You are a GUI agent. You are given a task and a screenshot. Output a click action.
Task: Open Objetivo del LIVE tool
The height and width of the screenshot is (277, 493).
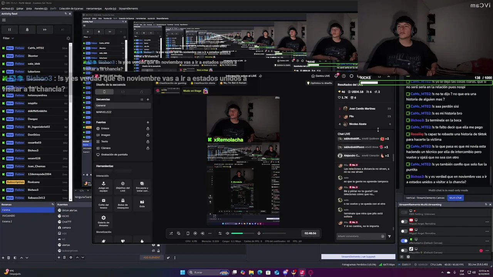click(x=123, y=187)
